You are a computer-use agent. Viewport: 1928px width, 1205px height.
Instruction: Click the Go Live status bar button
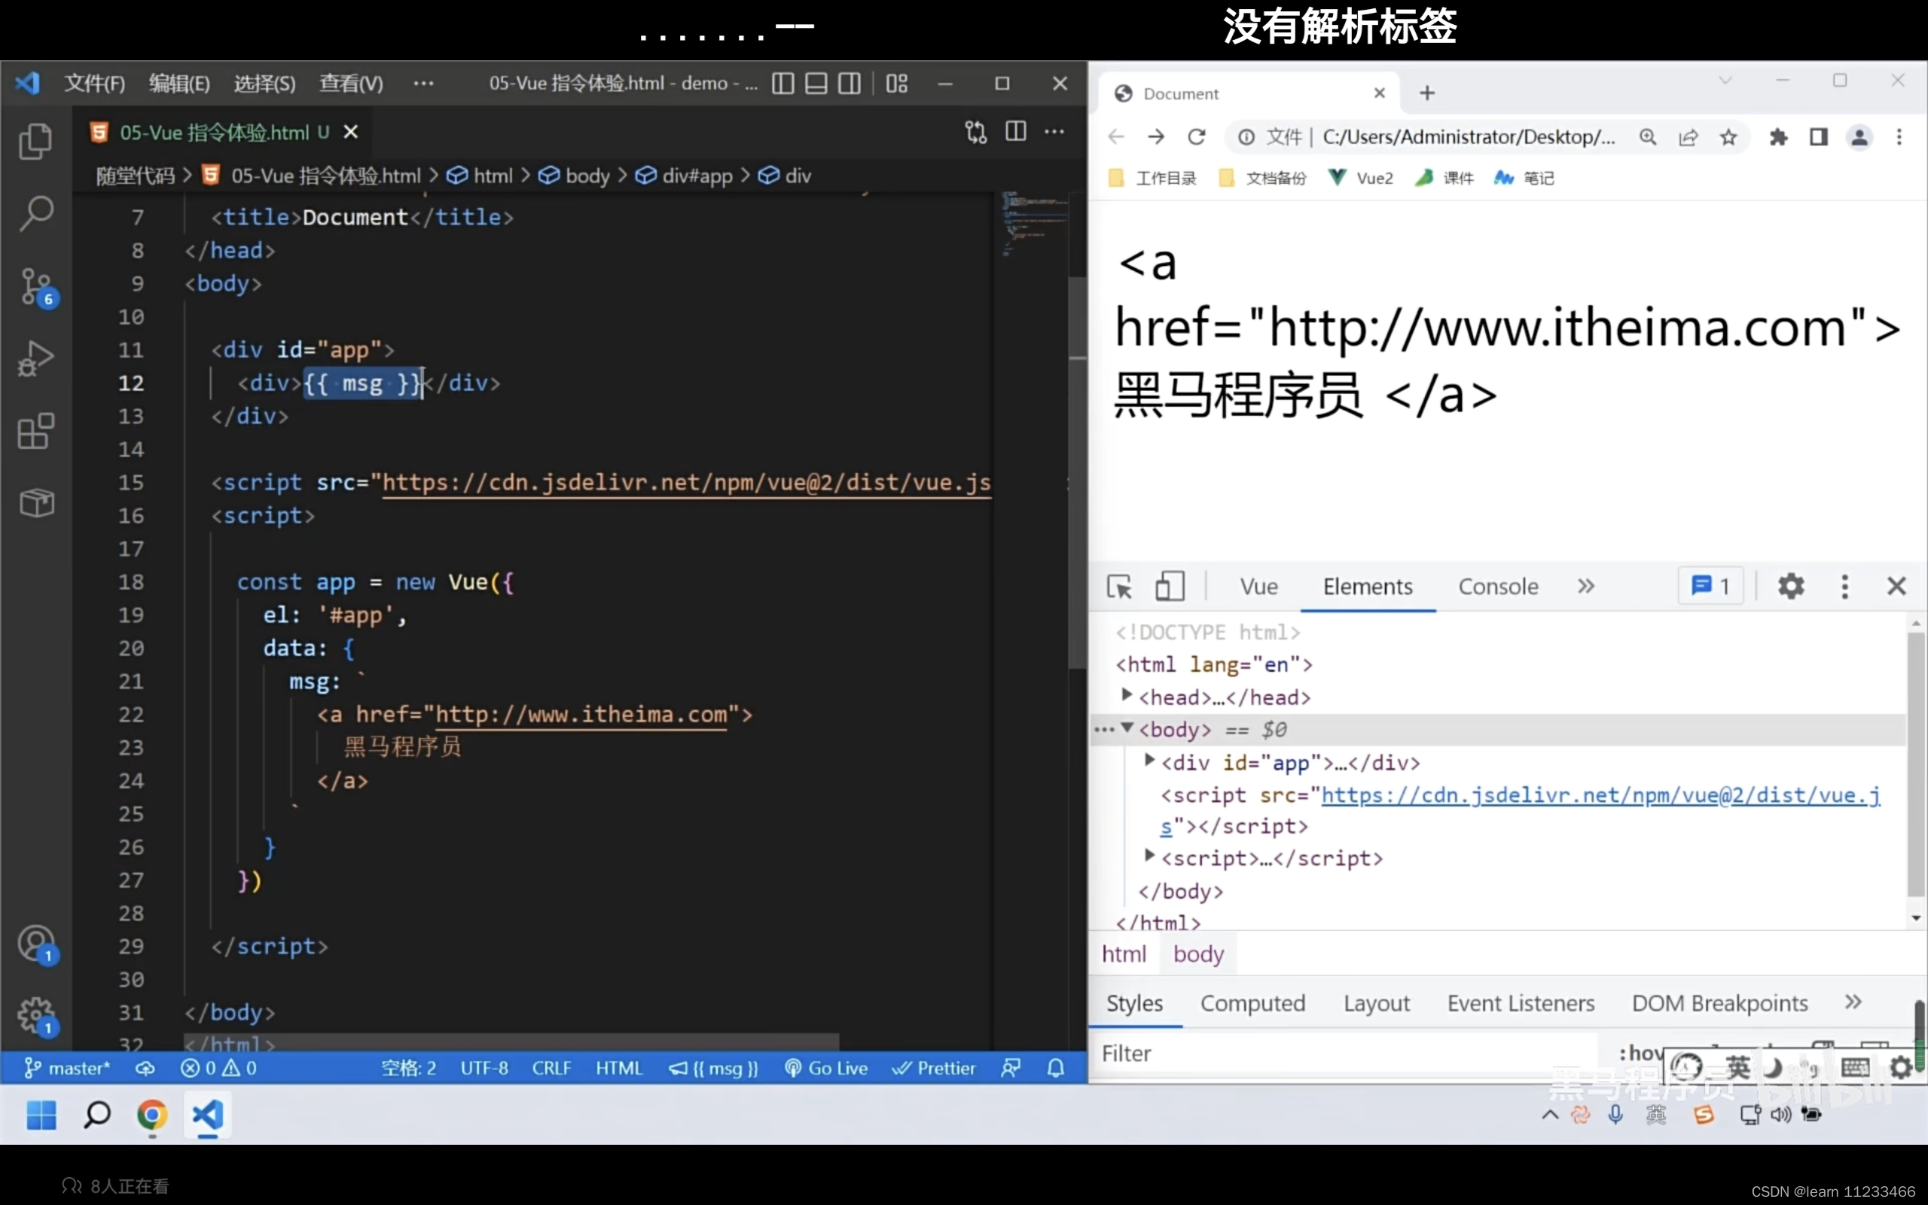(x=826, y=1068)
